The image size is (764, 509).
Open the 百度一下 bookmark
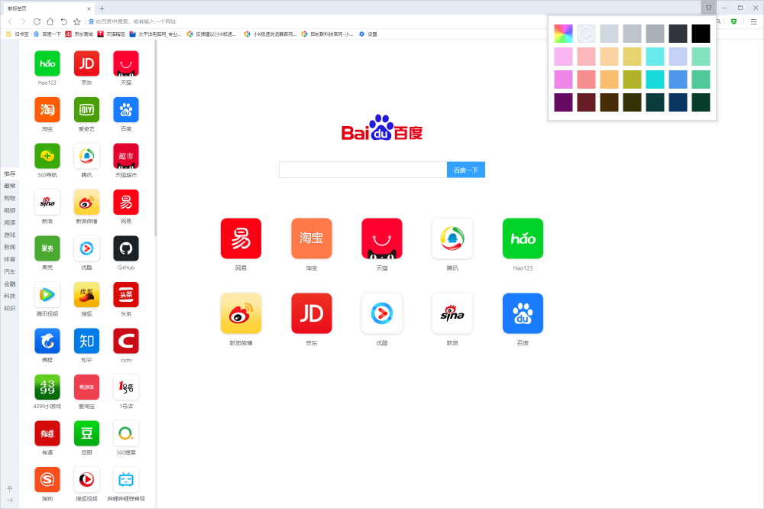pyautogui.click(x=47, y=34)
